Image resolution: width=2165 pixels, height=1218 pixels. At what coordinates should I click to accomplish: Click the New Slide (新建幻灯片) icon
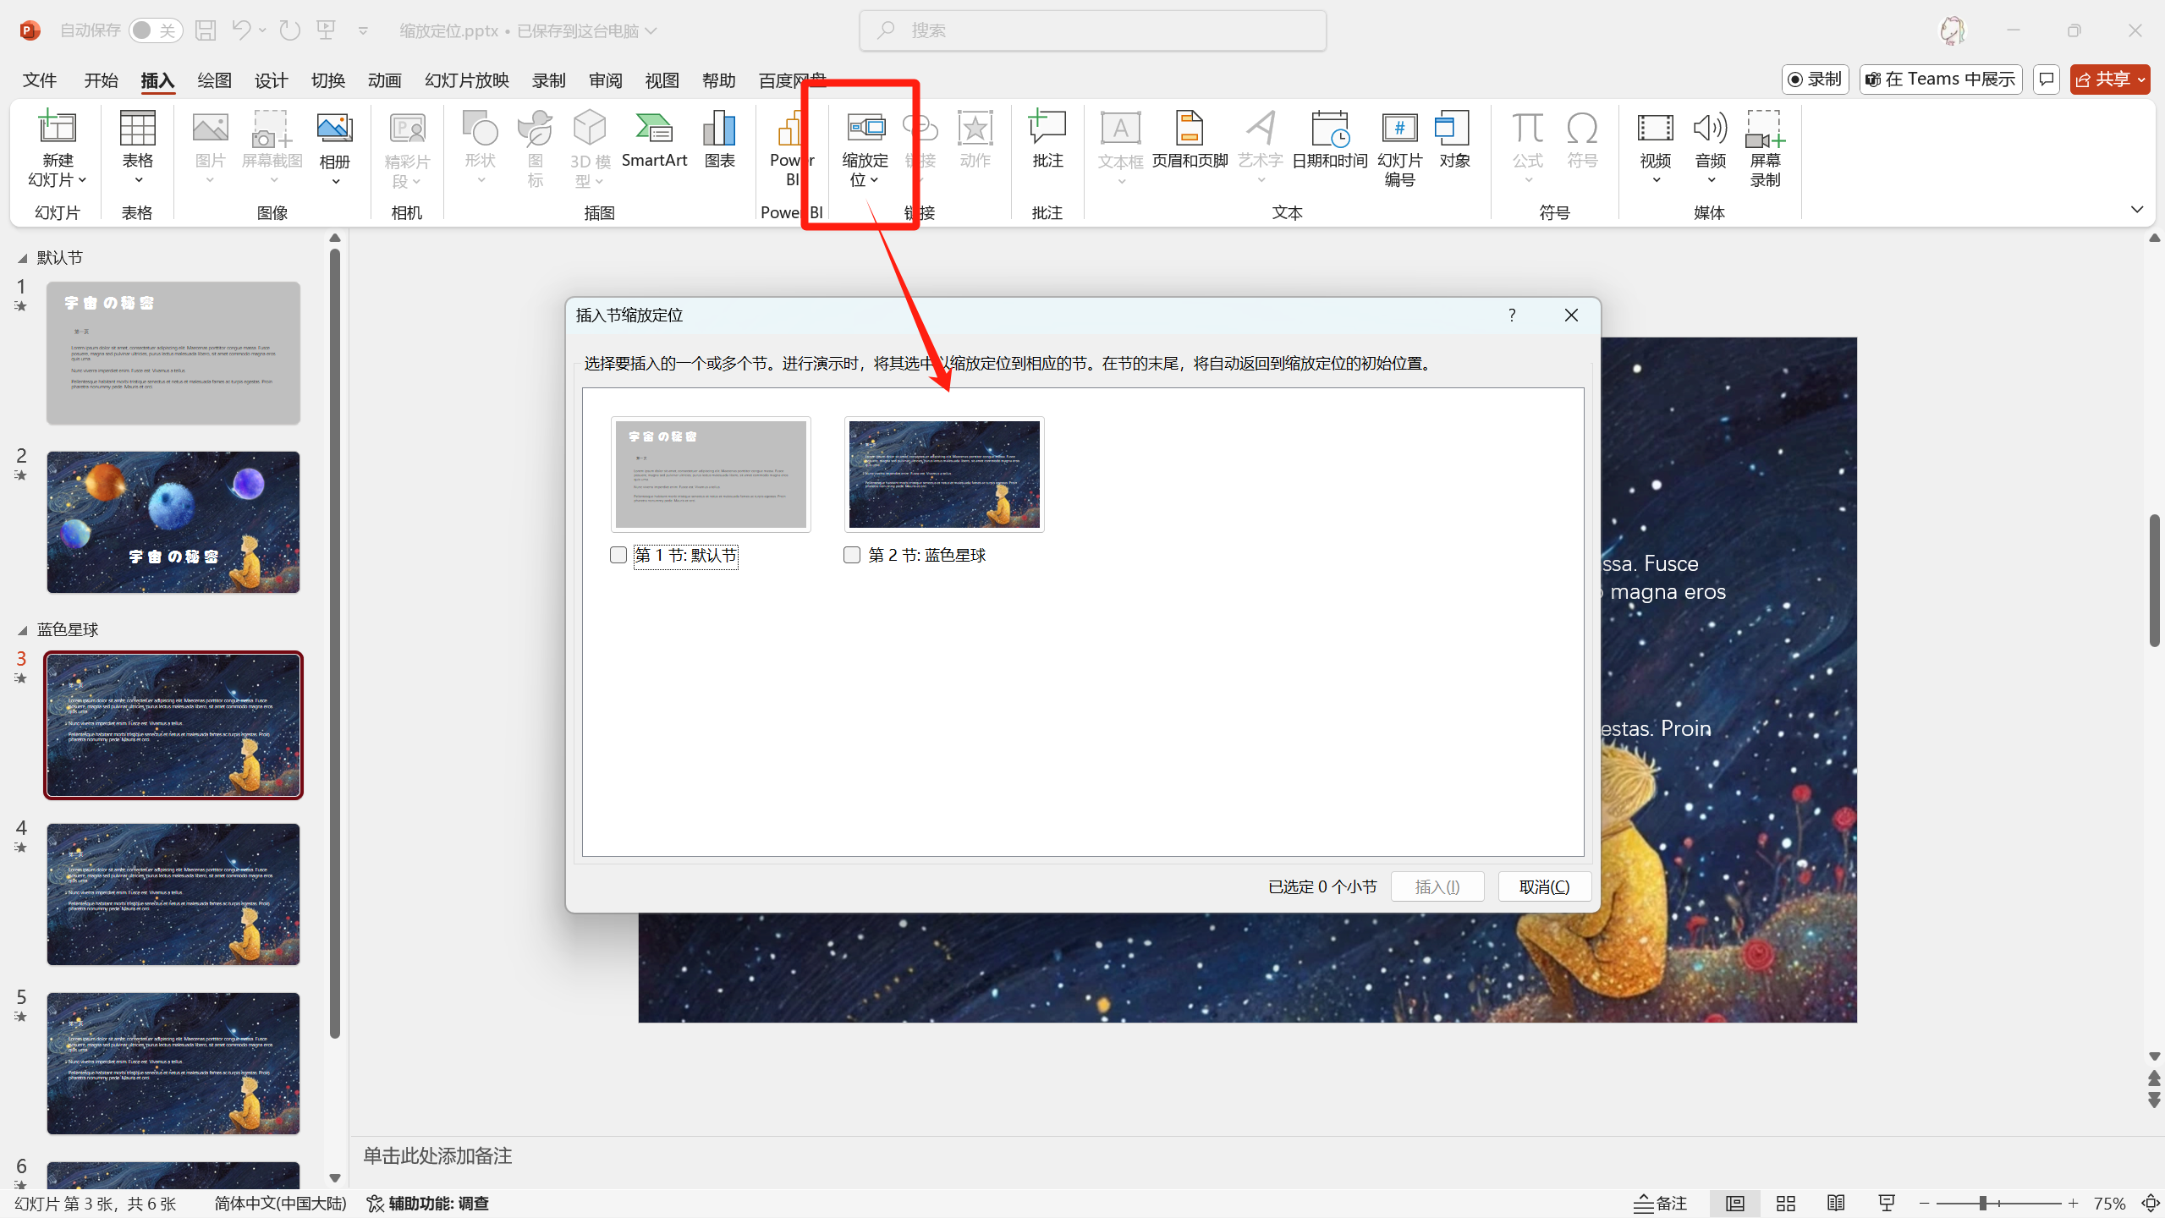tap(58, 128)
